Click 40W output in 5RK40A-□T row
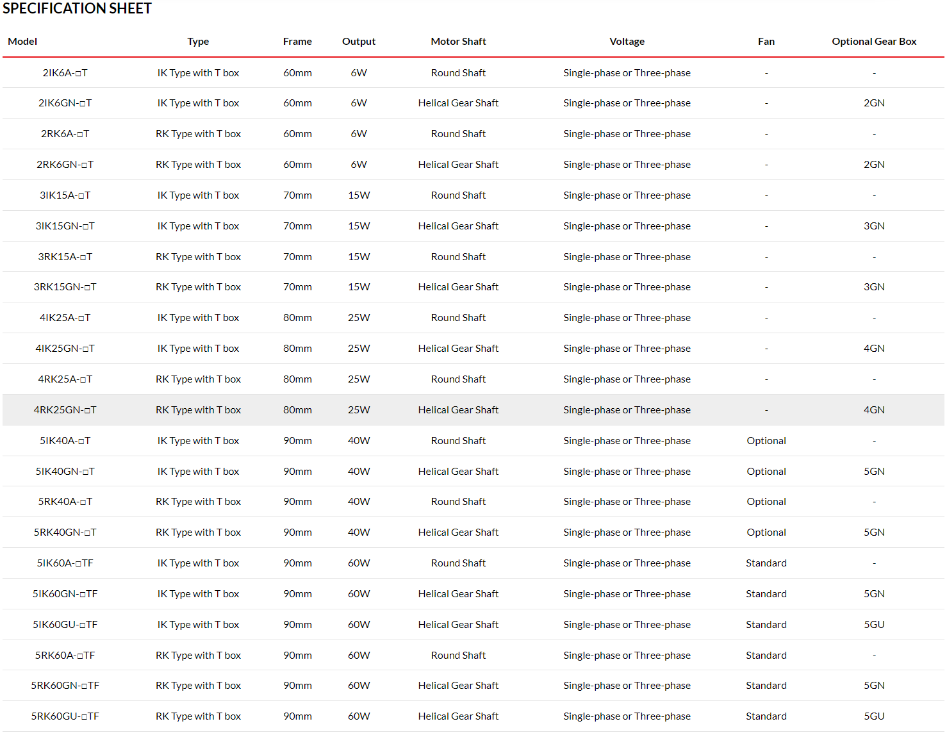 tap(359, 502)
